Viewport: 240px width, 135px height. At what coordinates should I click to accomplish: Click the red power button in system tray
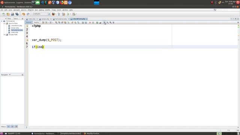coord(238,3)
